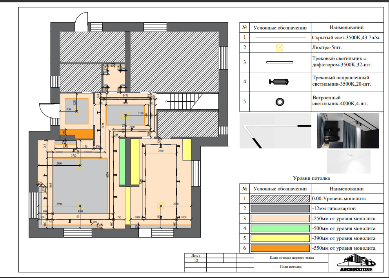Click the green ceiling strip on the floor plan
This screenshot has width=389, height=278.
click(x=122, y=162)
